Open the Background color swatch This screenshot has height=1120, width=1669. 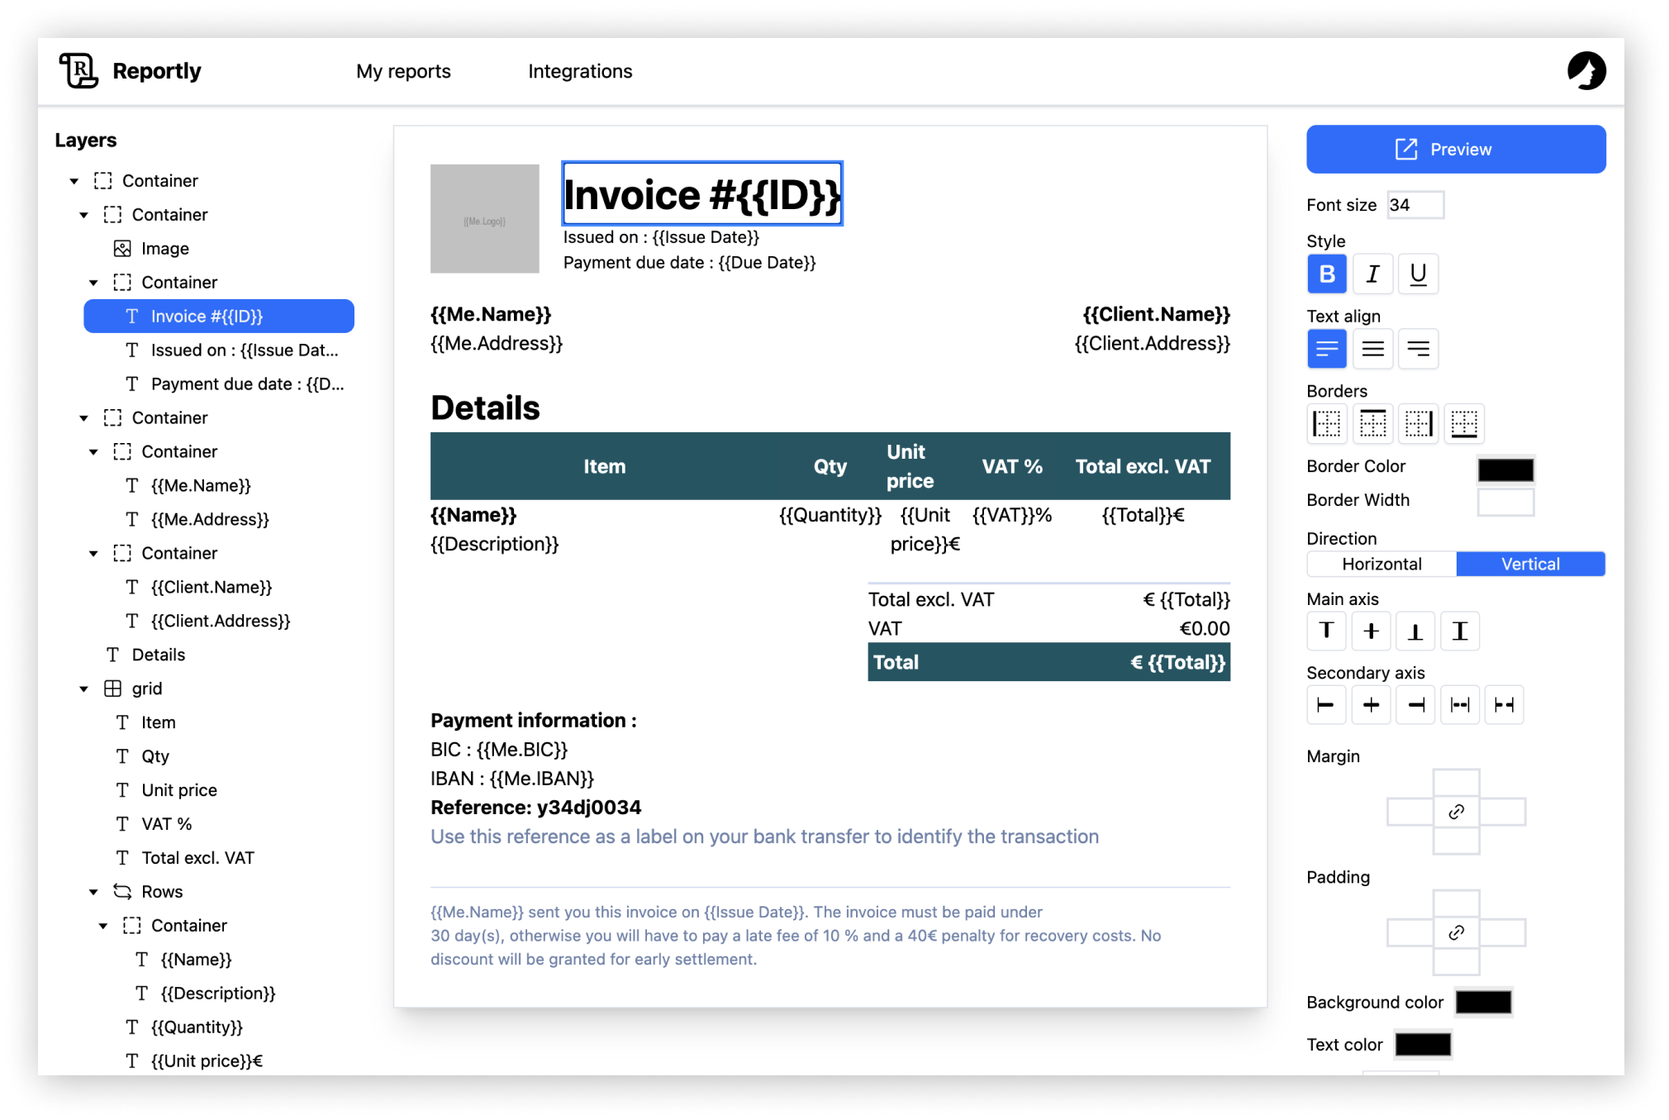(1483, 1002)
